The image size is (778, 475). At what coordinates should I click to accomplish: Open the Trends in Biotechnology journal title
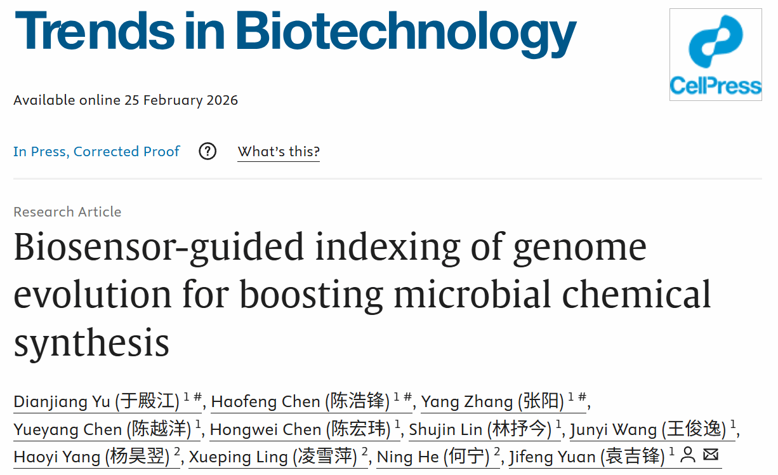(295, 33)
